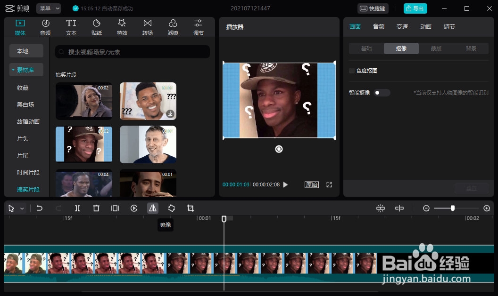
Task: Switch to the 音频 properties tab
Action: [x=379, y=27]
